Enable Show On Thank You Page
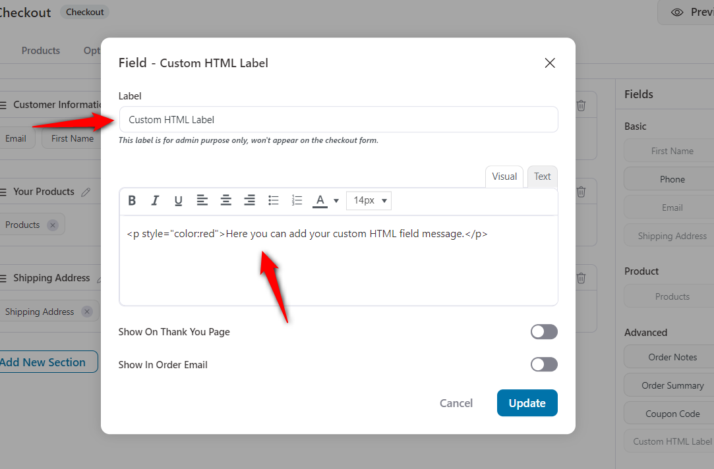714x469 pixels. click(544, 331)
